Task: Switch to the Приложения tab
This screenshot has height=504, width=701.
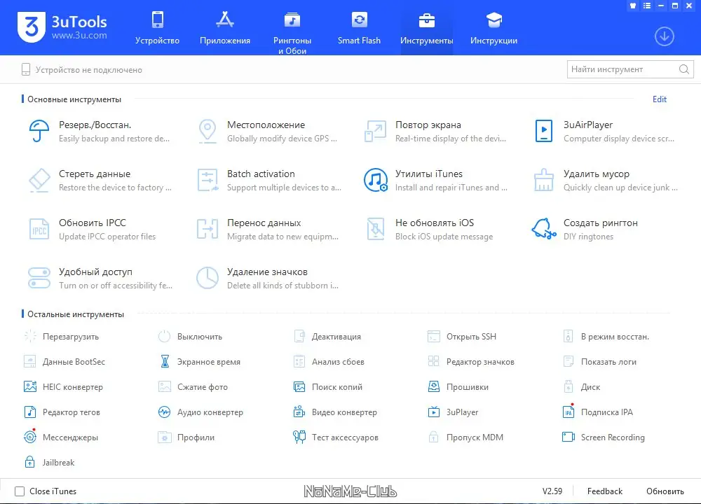Action: tap(225, 28)
